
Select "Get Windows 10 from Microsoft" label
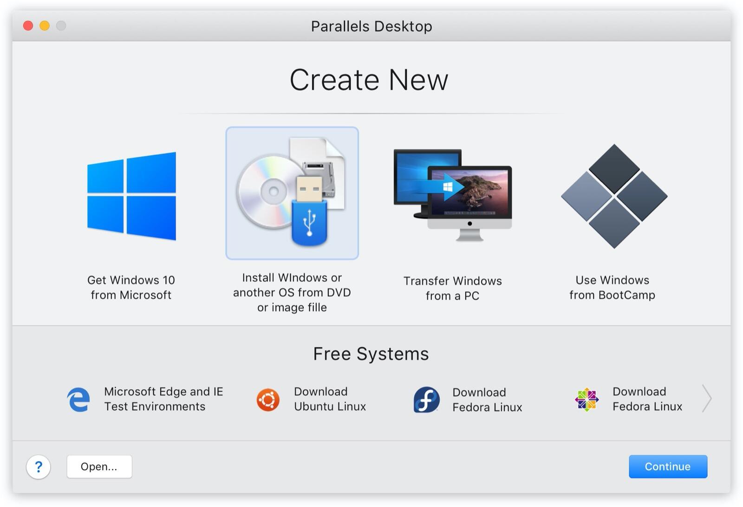tap(131, 287)
